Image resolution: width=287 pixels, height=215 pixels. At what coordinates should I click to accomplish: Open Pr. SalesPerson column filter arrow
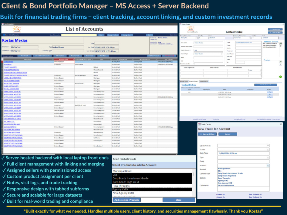pos(133,59)
